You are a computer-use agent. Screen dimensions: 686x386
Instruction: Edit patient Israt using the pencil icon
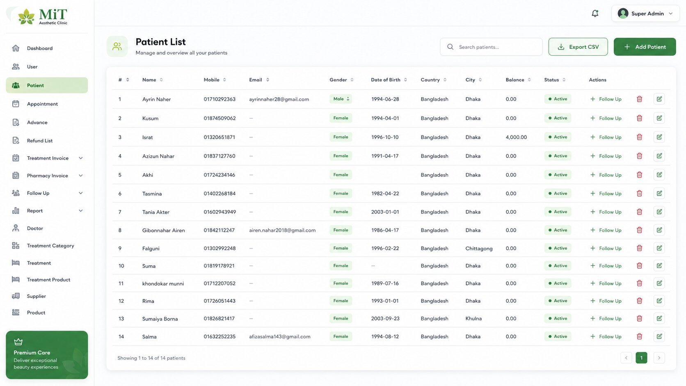tap(659, 137)
